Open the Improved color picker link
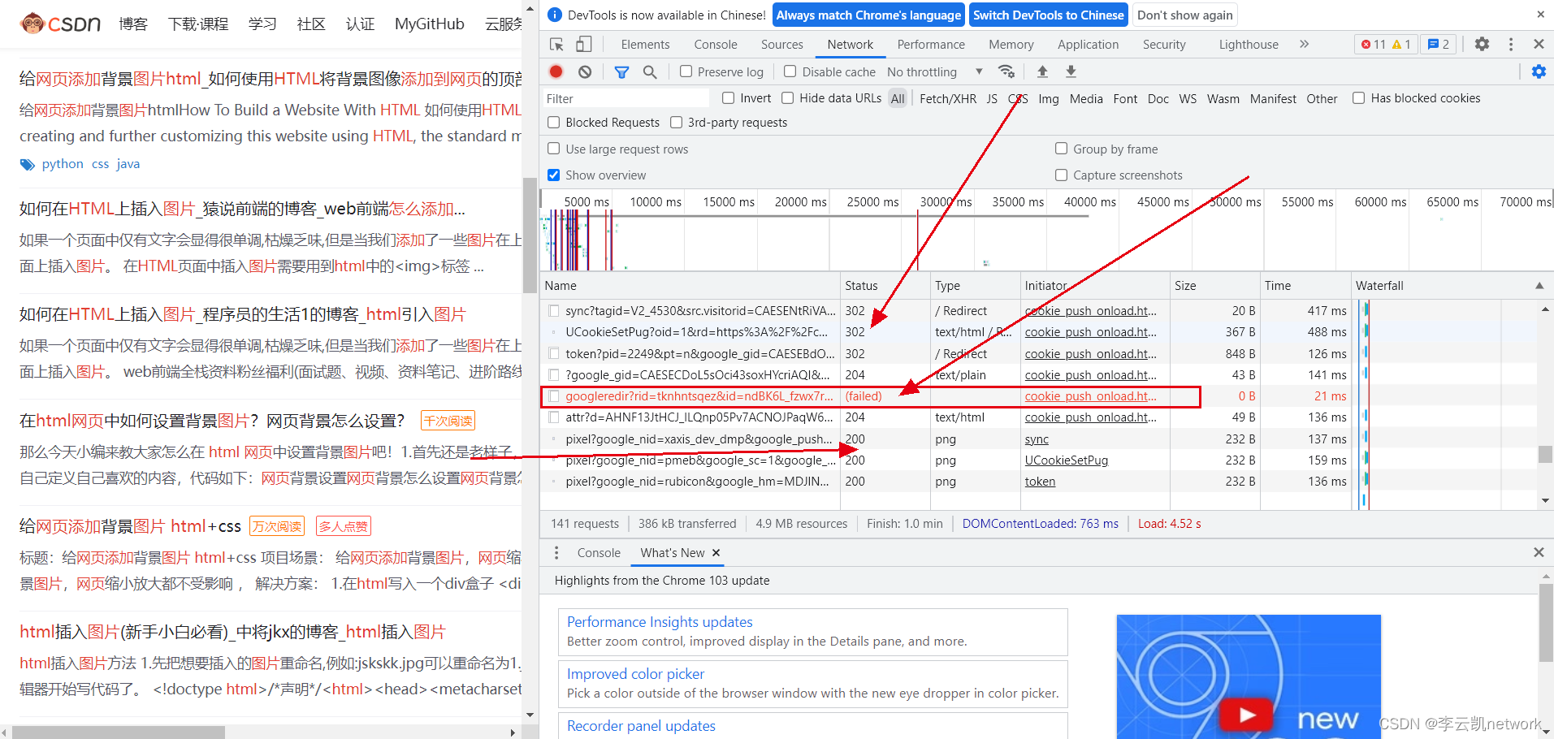This screenshot has height=739, width=1554. [x=635, y=674]
